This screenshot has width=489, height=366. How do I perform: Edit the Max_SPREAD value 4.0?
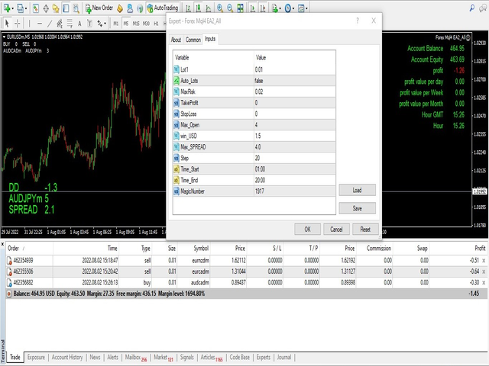coord(295,147)
